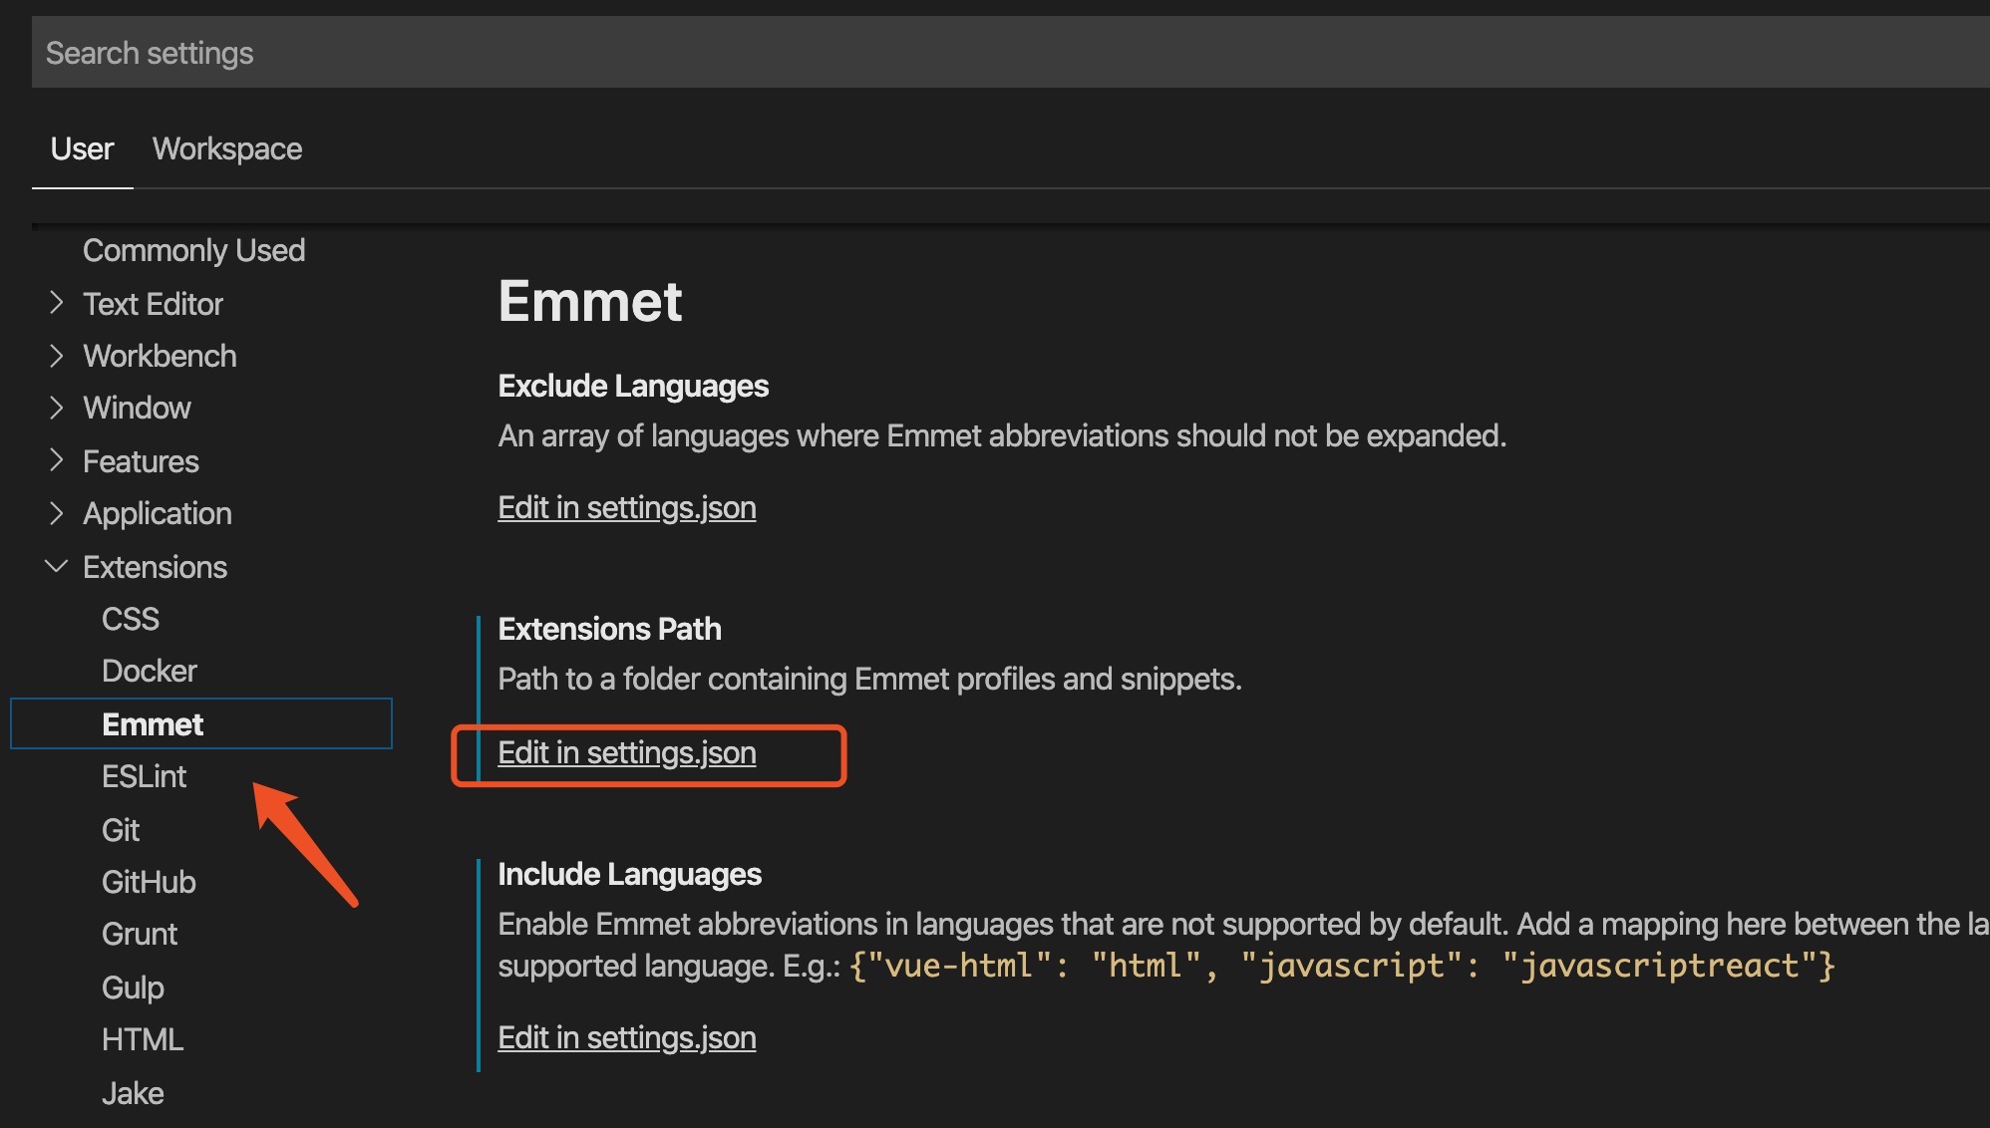Click Edit in settings.json for Extensions Path
Viewport: 1990px width, 1128px height.
[x=626, y=752]
